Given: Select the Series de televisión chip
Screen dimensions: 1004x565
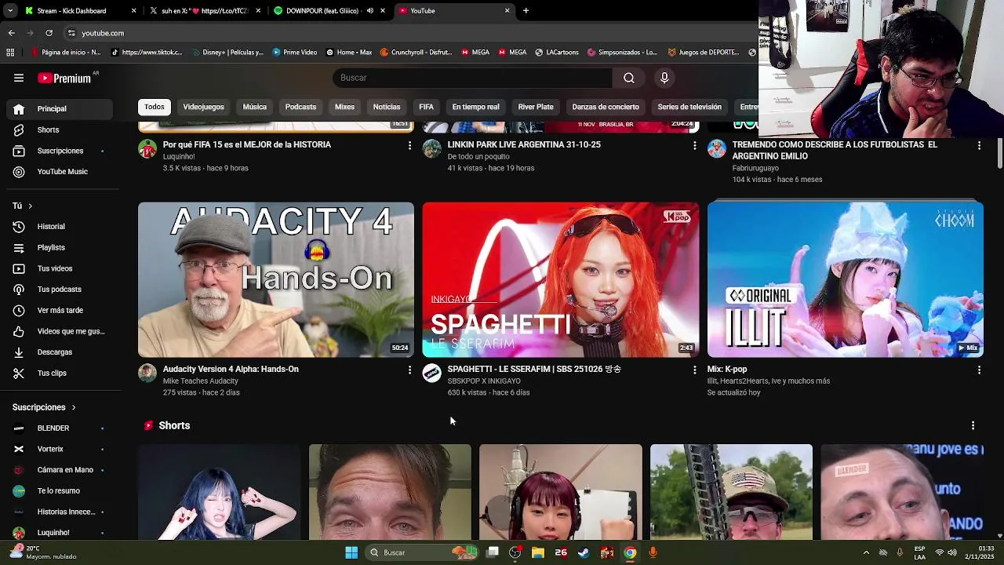Looking at the screenshot, I should pyautogui.click(x=689, y=107).
